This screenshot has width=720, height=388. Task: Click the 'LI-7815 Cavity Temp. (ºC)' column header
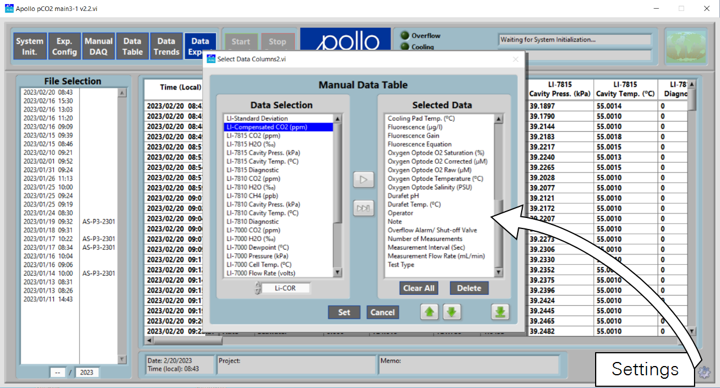click(625, 89)
